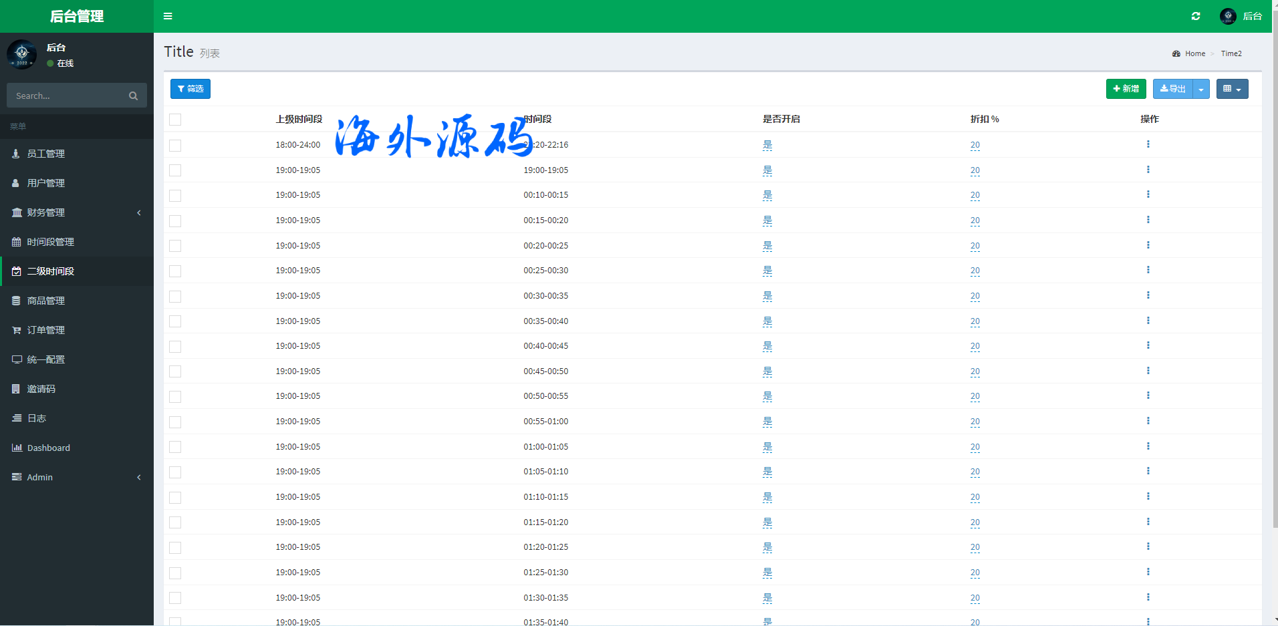Click the sidebar Search input field
The image size is (1278, 626).
pos(67,96)
